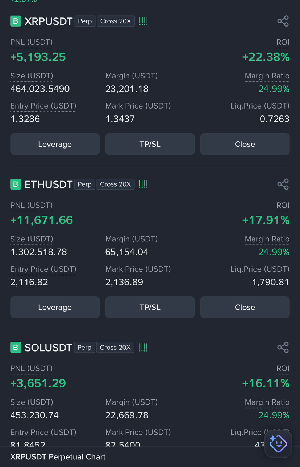300x467 pixels.
Task: Share the ETHUSDT position
Action: point(283,184)
